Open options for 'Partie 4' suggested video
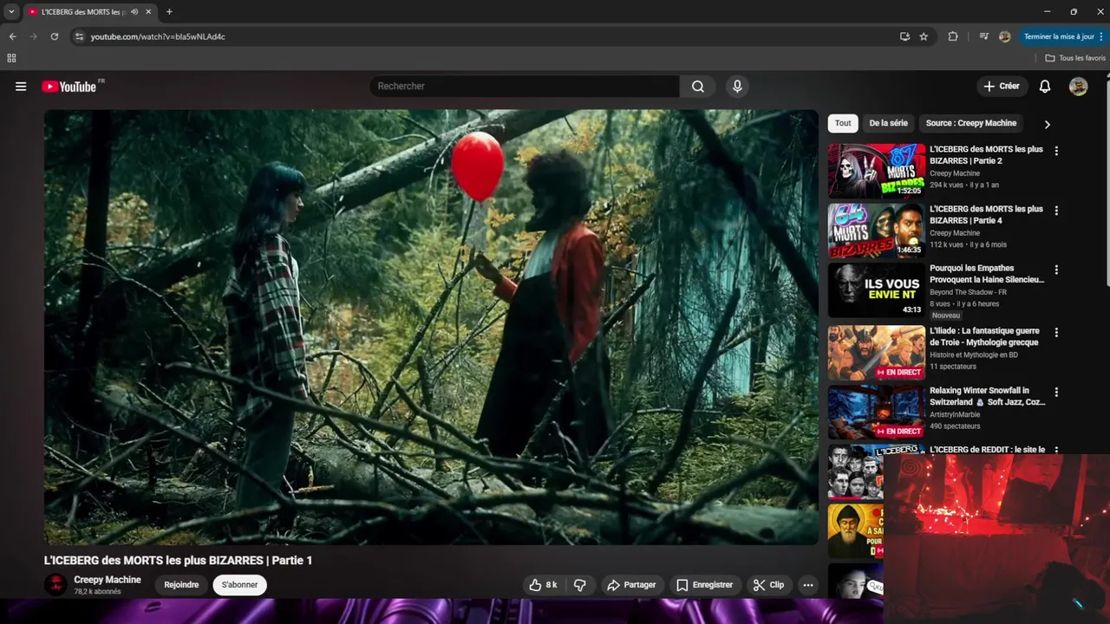Screen dimensions: 1110x624 pyautogui.click(x=1056, y=211)
